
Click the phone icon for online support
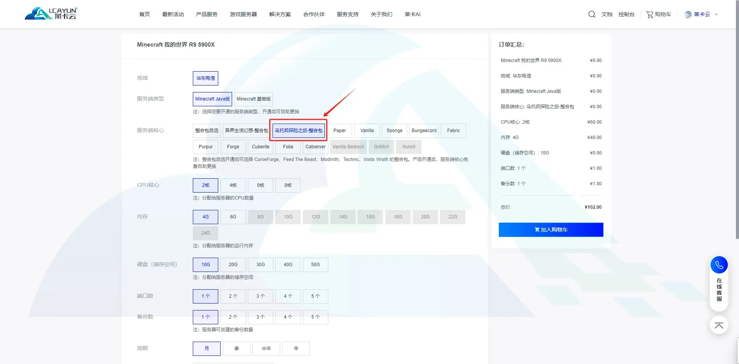(719, 265)
